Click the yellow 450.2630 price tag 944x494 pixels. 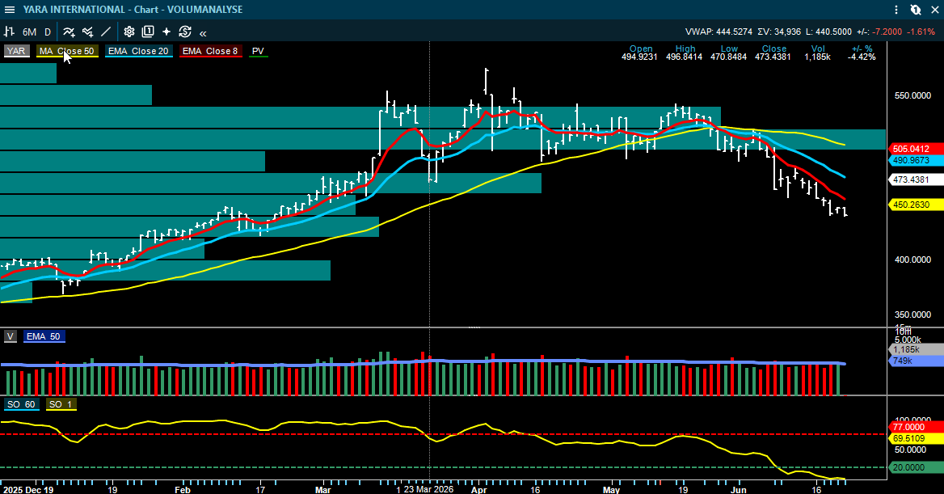(915, 205)
